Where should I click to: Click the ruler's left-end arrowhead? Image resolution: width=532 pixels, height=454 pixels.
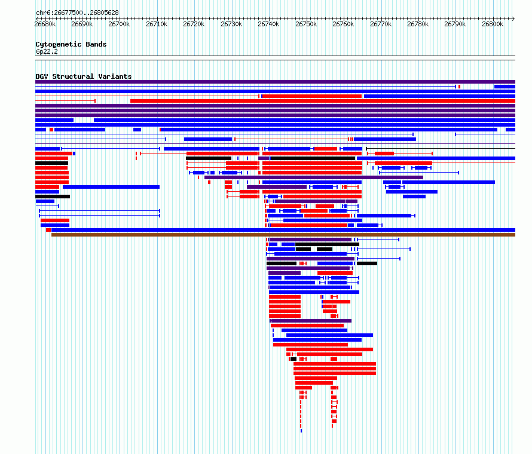[x=37, y=19]
